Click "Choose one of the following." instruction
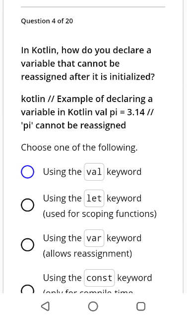 pyautogui.click(x=79, y=147)
